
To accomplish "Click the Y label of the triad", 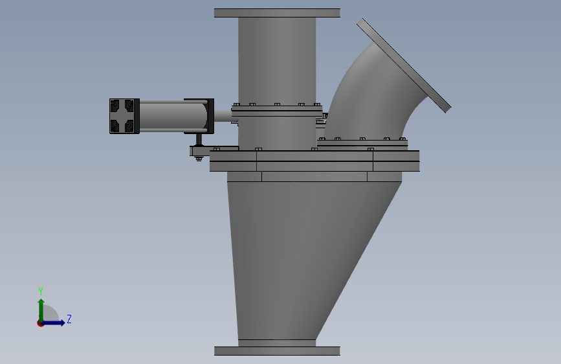I will click(x=41, y=291).
